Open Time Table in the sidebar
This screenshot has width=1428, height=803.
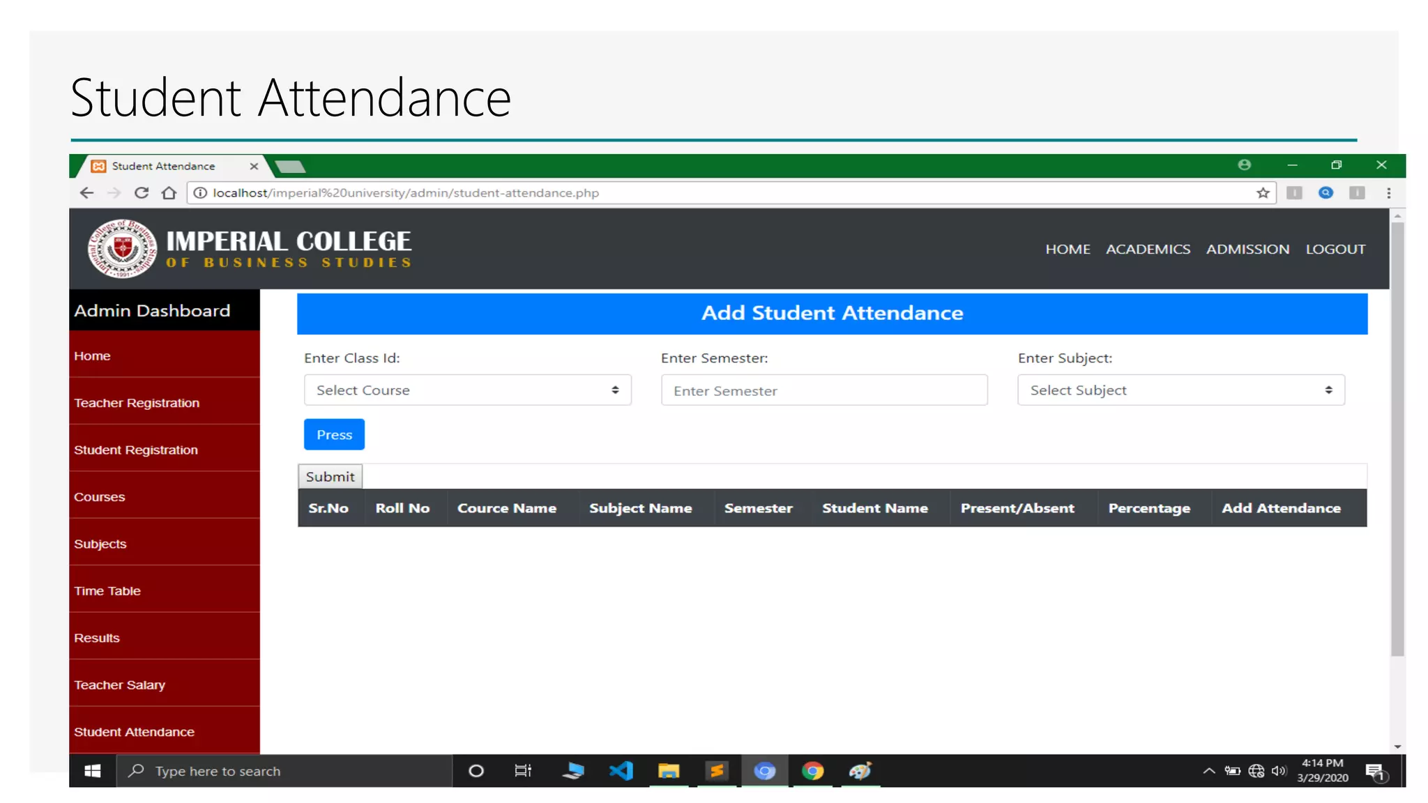tap(165, 590)
